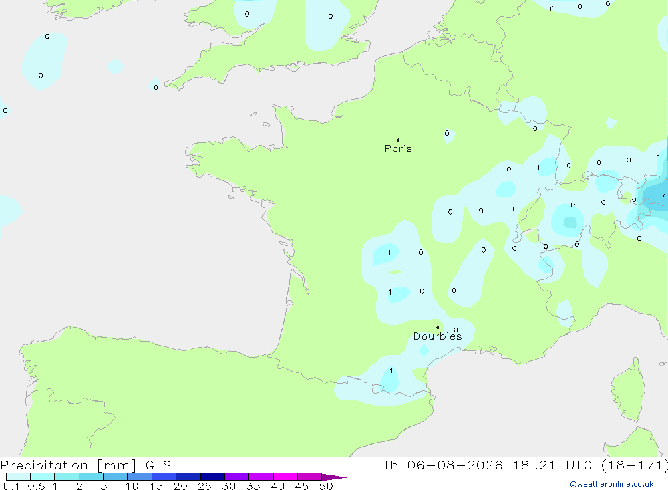668x490 pixels.
Task: Select the 30 mm purple legend swatch
Action: pos(236,477)
